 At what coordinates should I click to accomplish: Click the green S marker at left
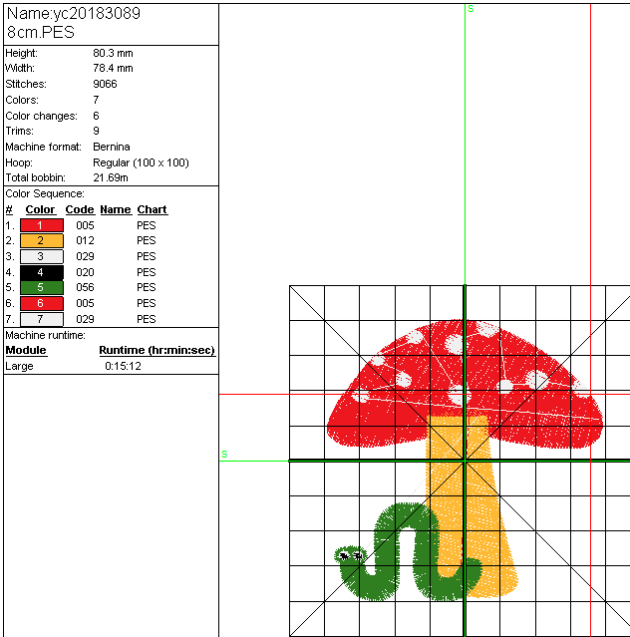224,455
